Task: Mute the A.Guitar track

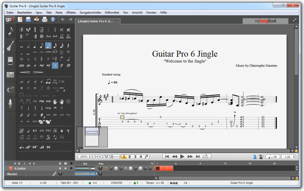Action: point(66,168)
